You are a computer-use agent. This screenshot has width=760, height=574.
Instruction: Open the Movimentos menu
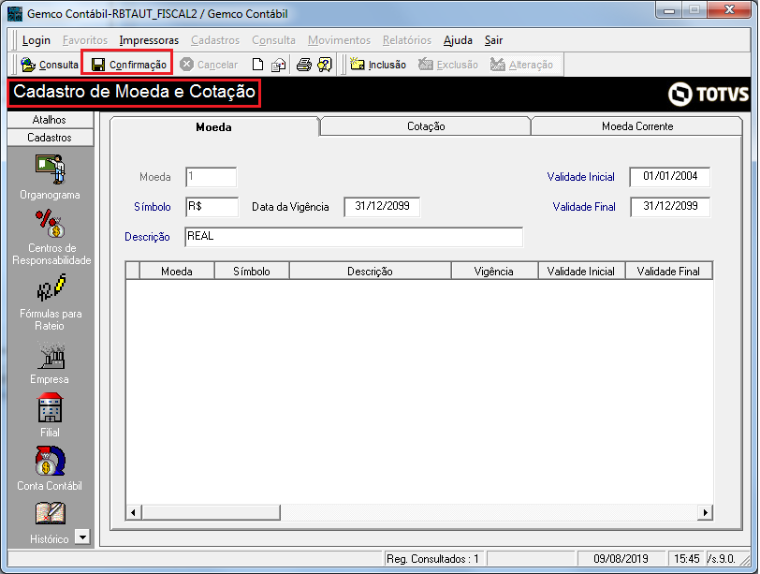pyautogui.click(x=339, y=40)
